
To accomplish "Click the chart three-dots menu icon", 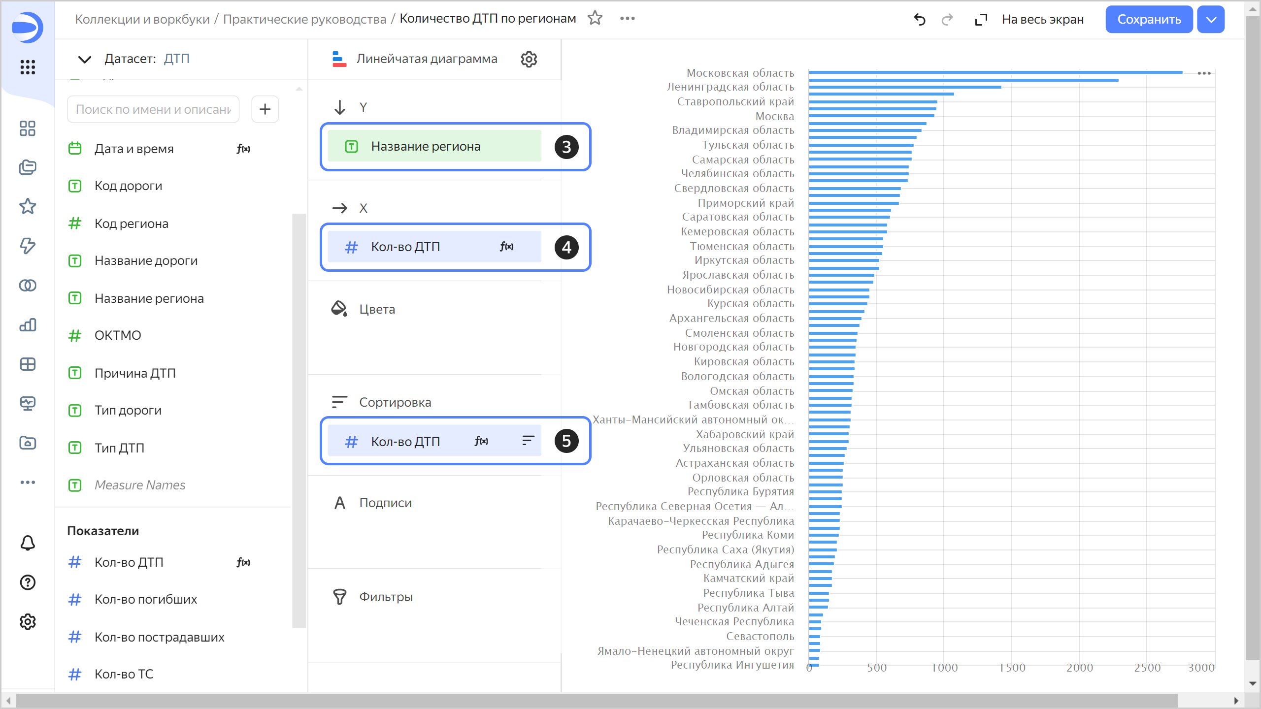I will click(x=1204, y=73).
